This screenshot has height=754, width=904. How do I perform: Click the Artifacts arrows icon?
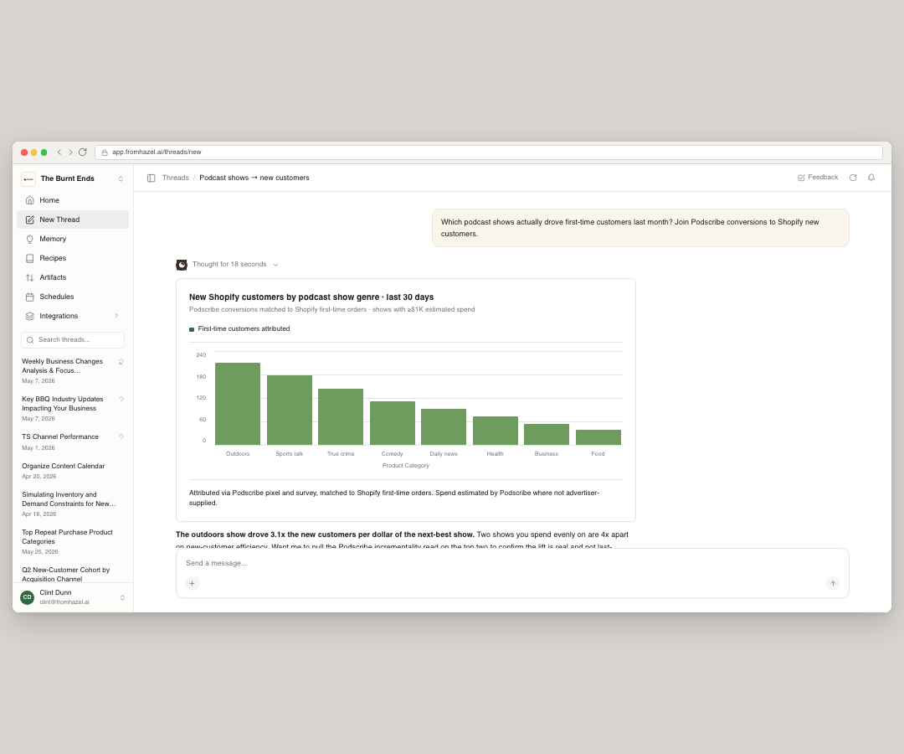click(30, 277)
